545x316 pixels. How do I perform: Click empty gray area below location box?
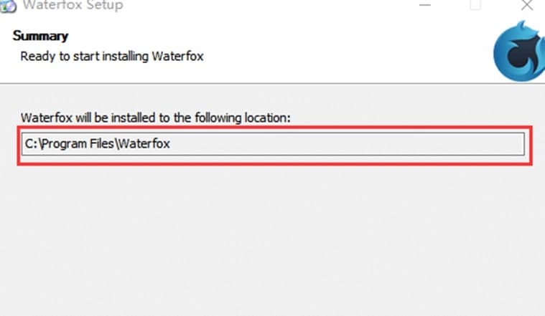tap(273, 236)
